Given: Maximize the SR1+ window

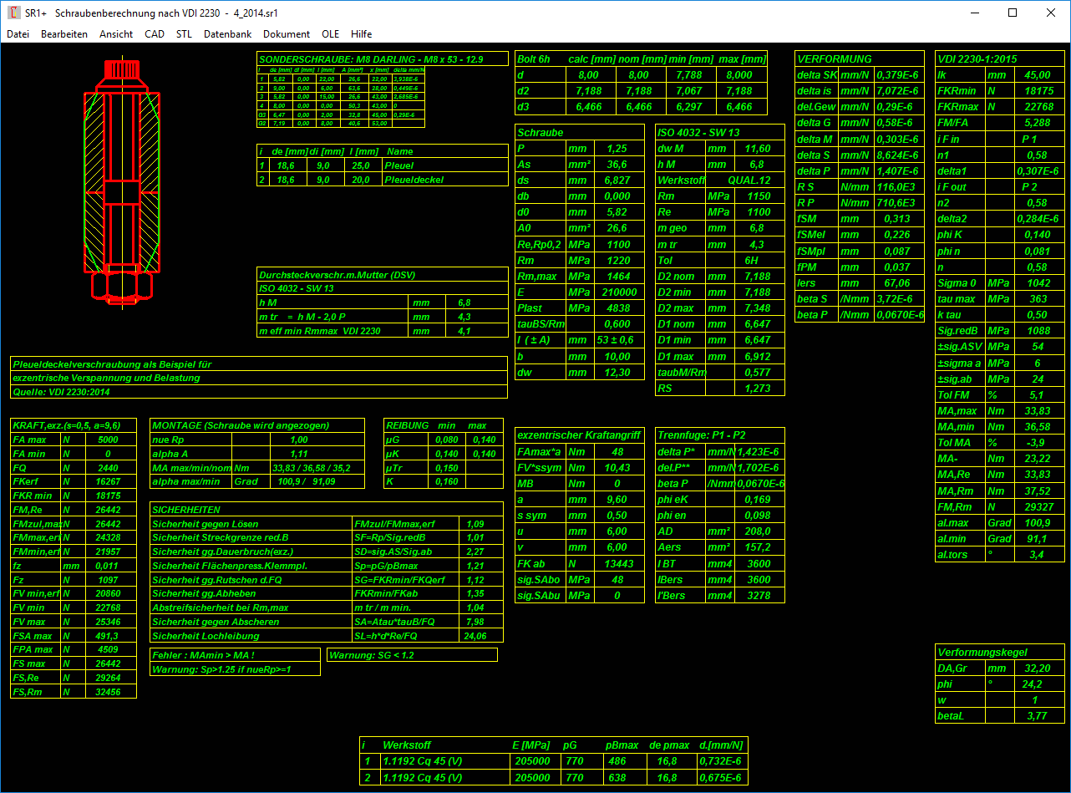Looking at the screenshot, I should click(1013, 13).
